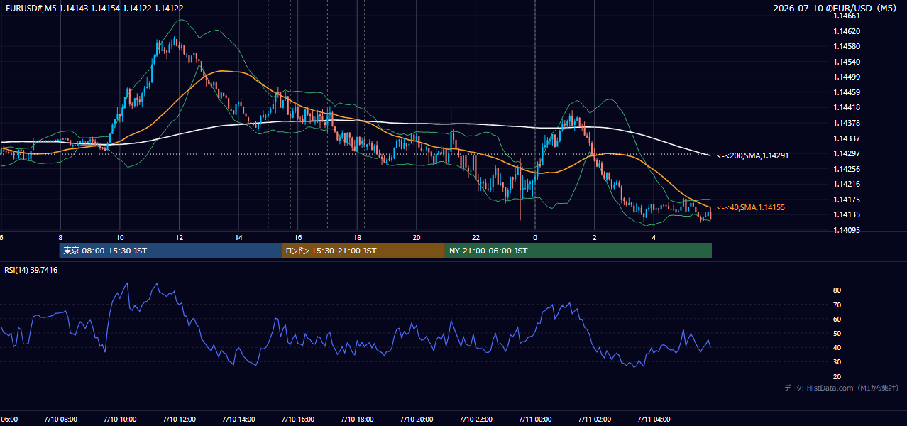Click the price axis label 1.14499
The width and height of the screenshot is (907, 426).
click(x=846, y=77)
